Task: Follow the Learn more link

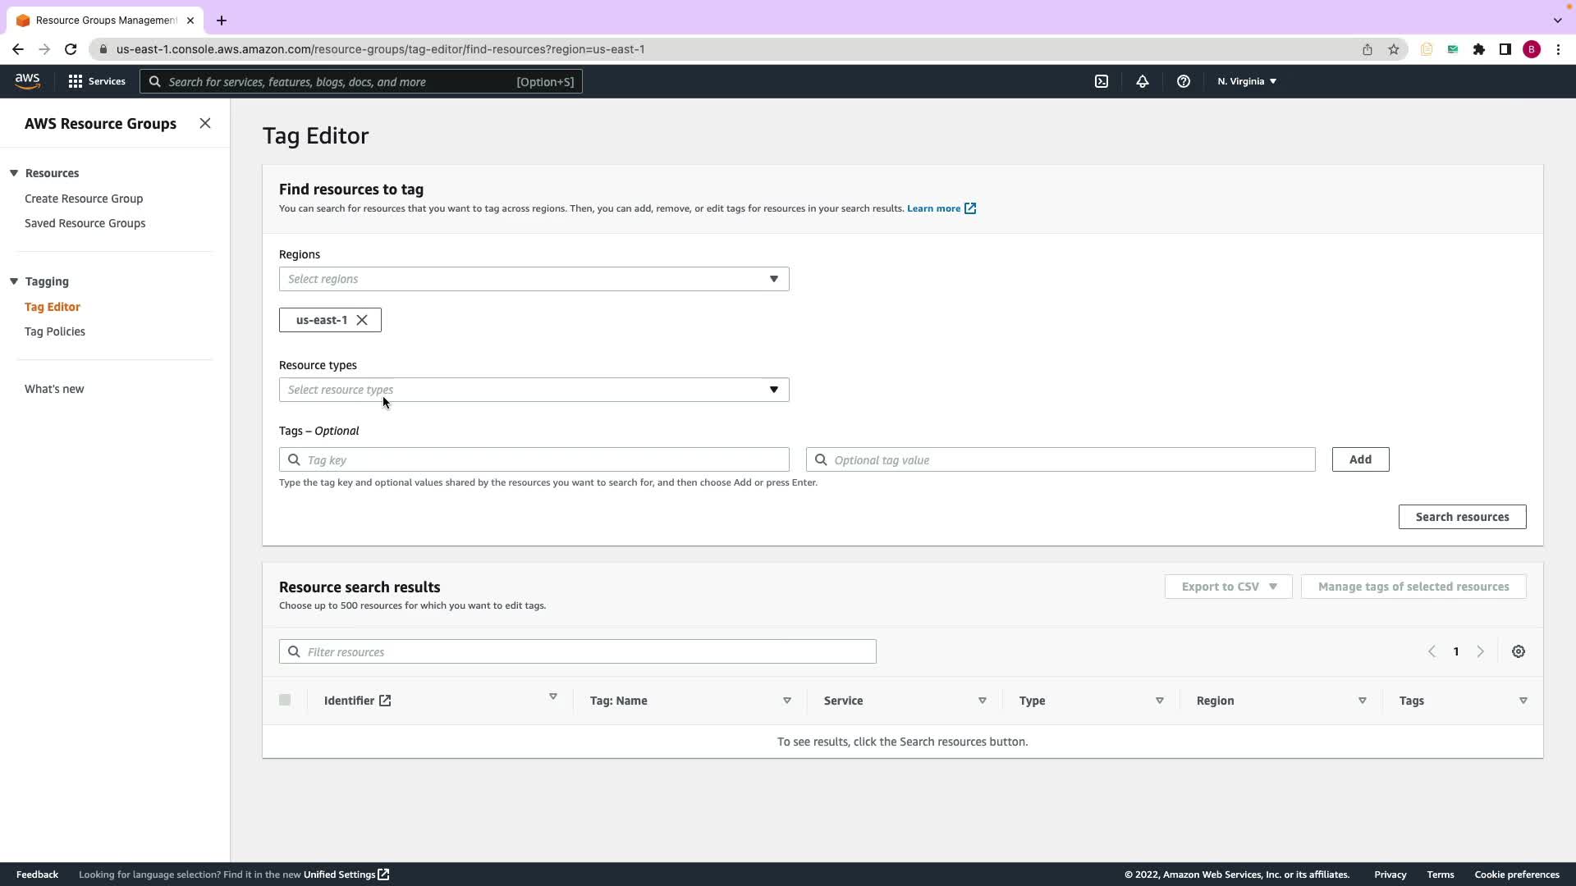Action: tap(933, 208)
